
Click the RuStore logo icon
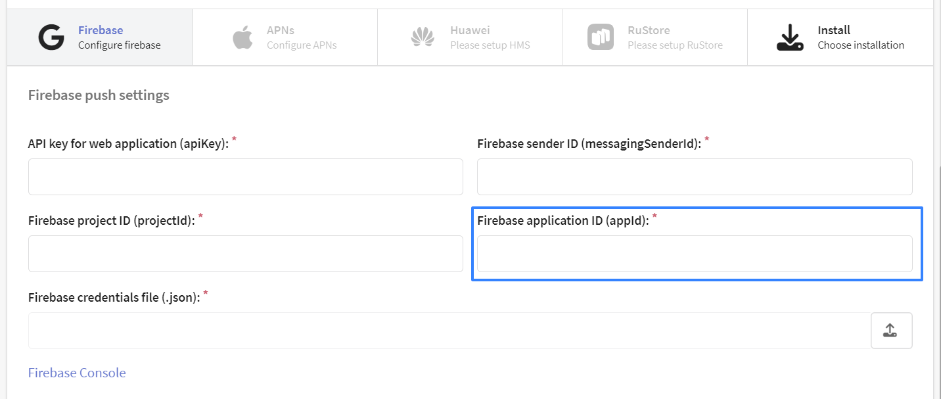coord(600,37)
